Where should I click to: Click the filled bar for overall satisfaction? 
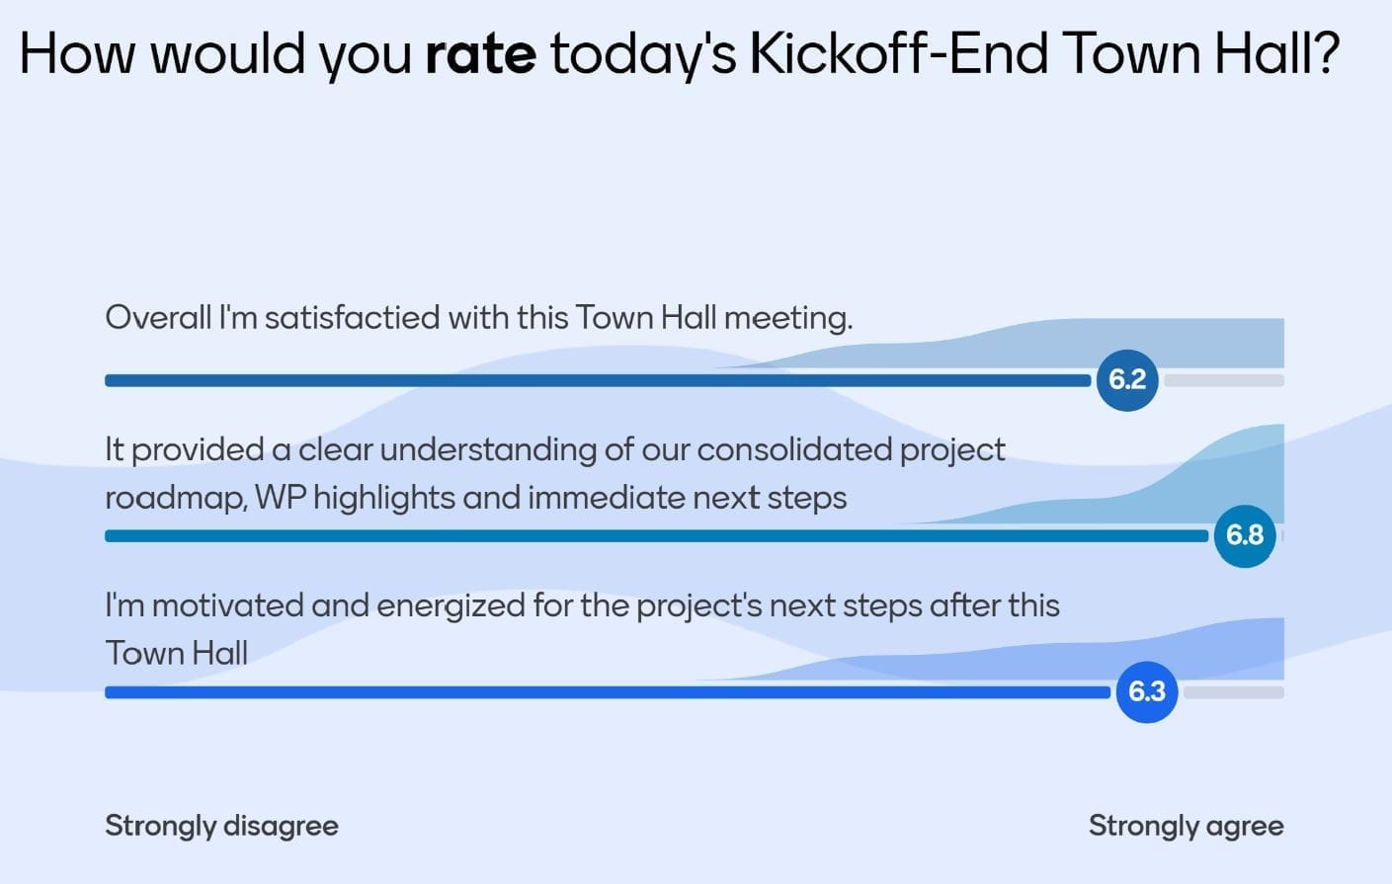(593, 381)
